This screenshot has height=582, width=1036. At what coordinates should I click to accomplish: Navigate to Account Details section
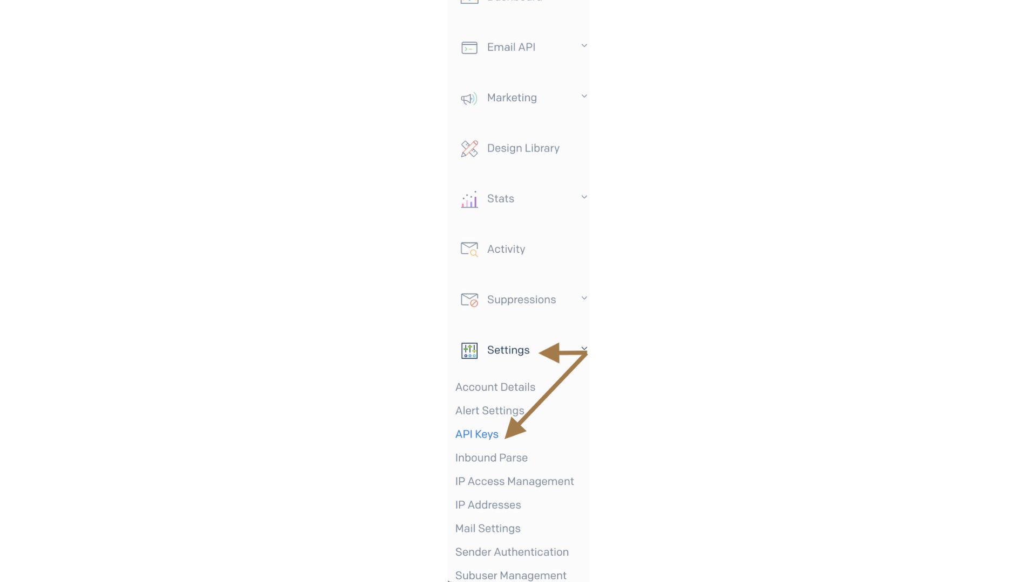tap(495, 387)
